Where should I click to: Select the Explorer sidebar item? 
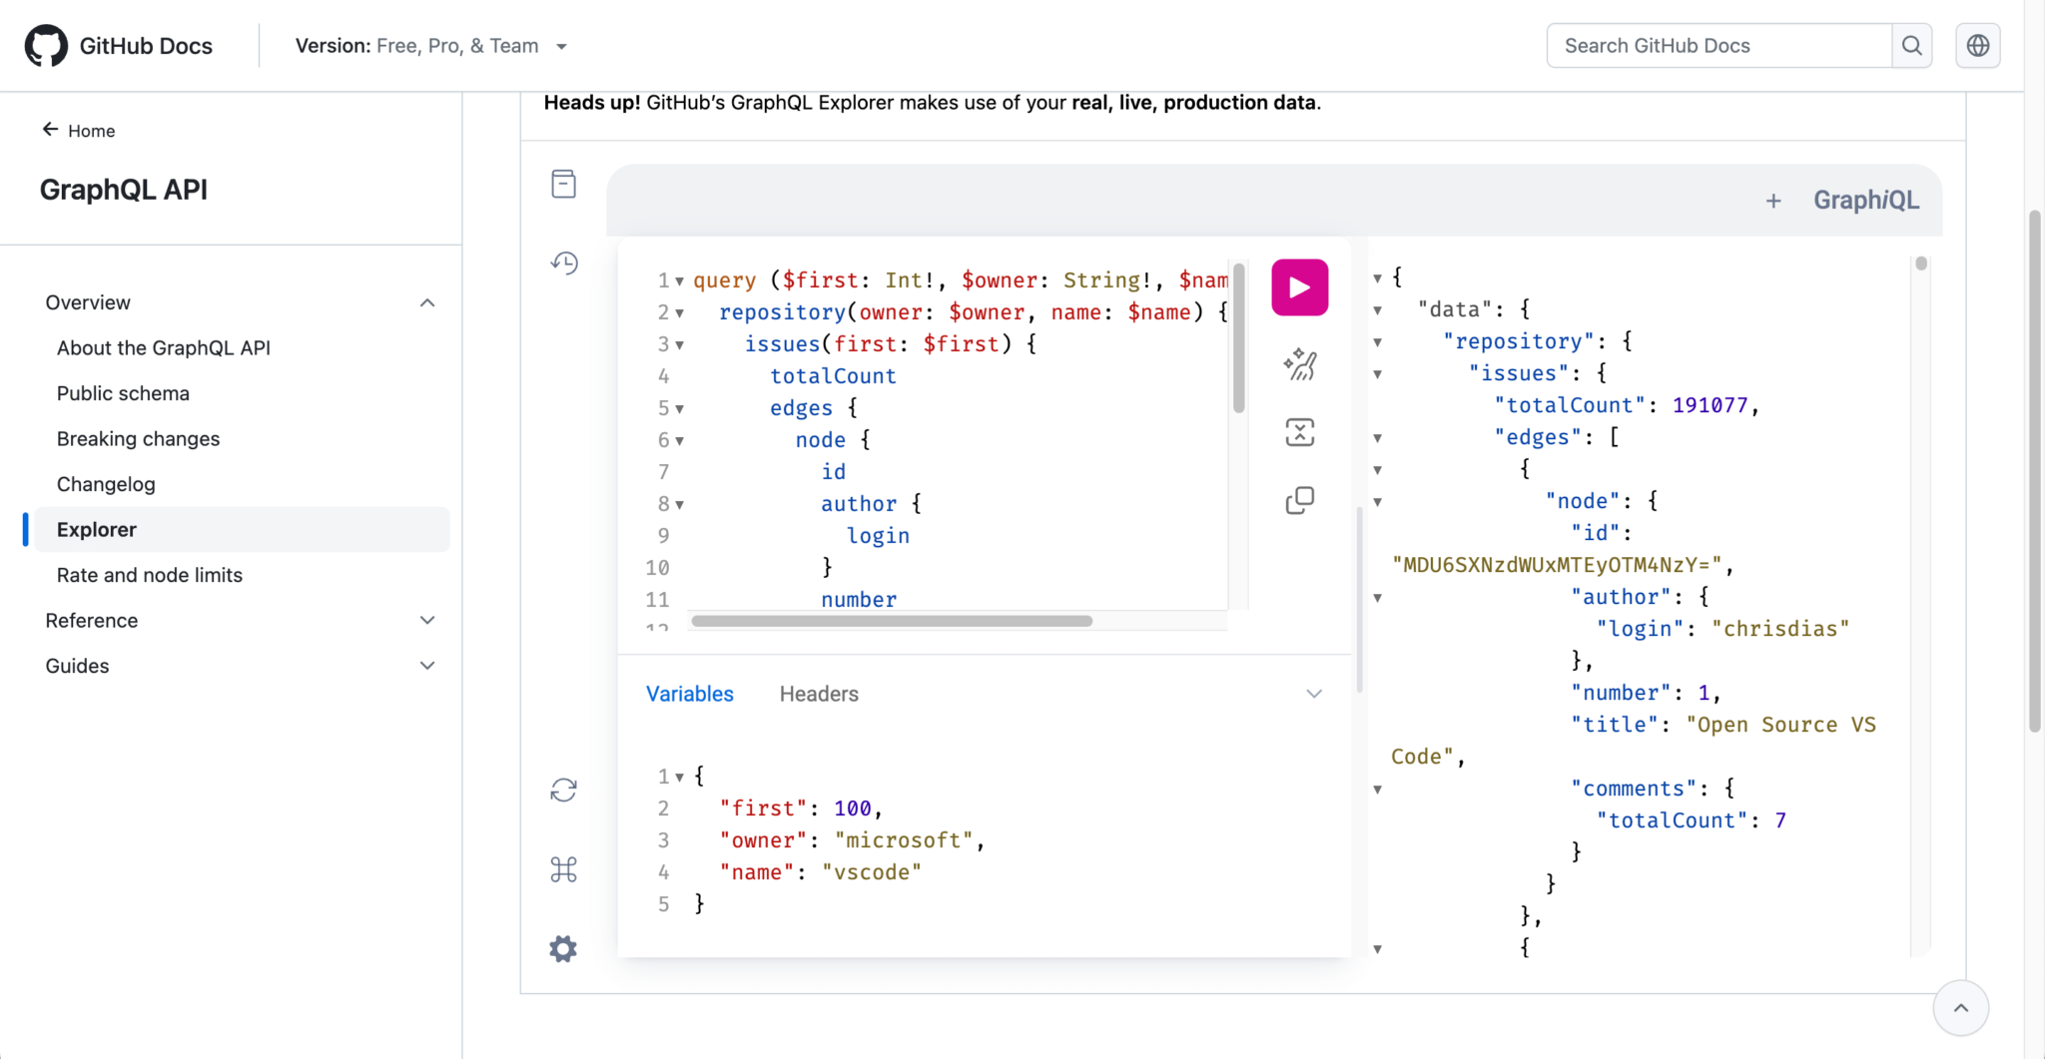(x=242, y=529)
